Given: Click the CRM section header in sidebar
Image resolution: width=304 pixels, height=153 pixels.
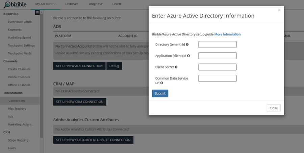Looking at the screenshot, I should [7, 132].
